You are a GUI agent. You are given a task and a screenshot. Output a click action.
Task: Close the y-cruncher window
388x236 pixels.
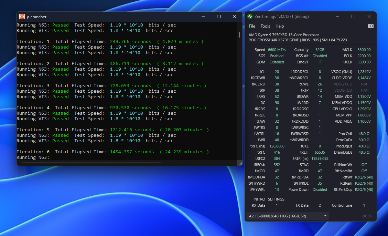coord(234,17)
